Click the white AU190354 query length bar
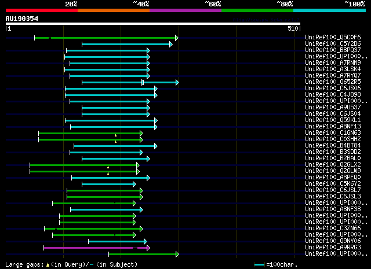Viewport: 371px width, 269px height. click(153, 24)
